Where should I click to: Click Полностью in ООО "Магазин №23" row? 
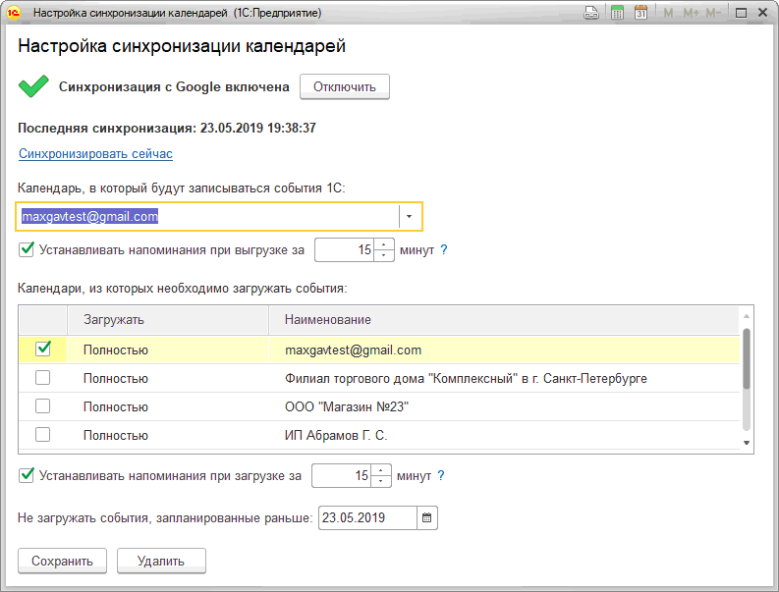(116, 406)
